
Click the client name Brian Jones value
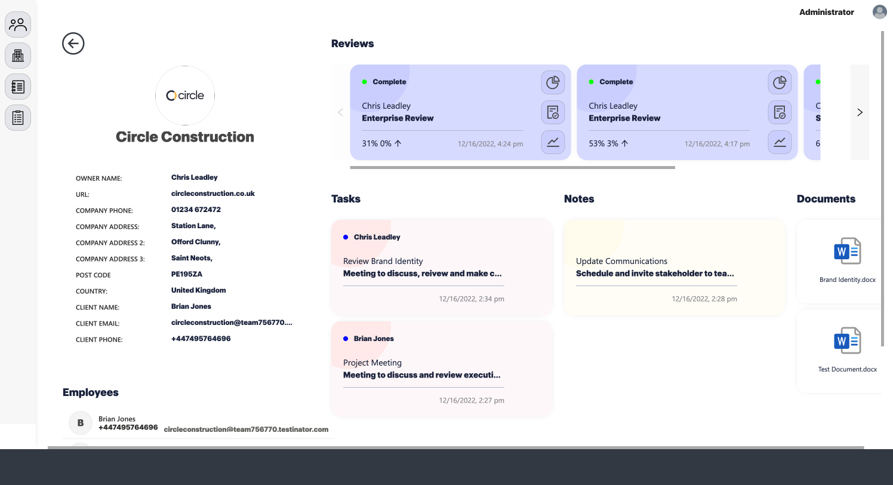pyautogui.click(x=191, y=306)
